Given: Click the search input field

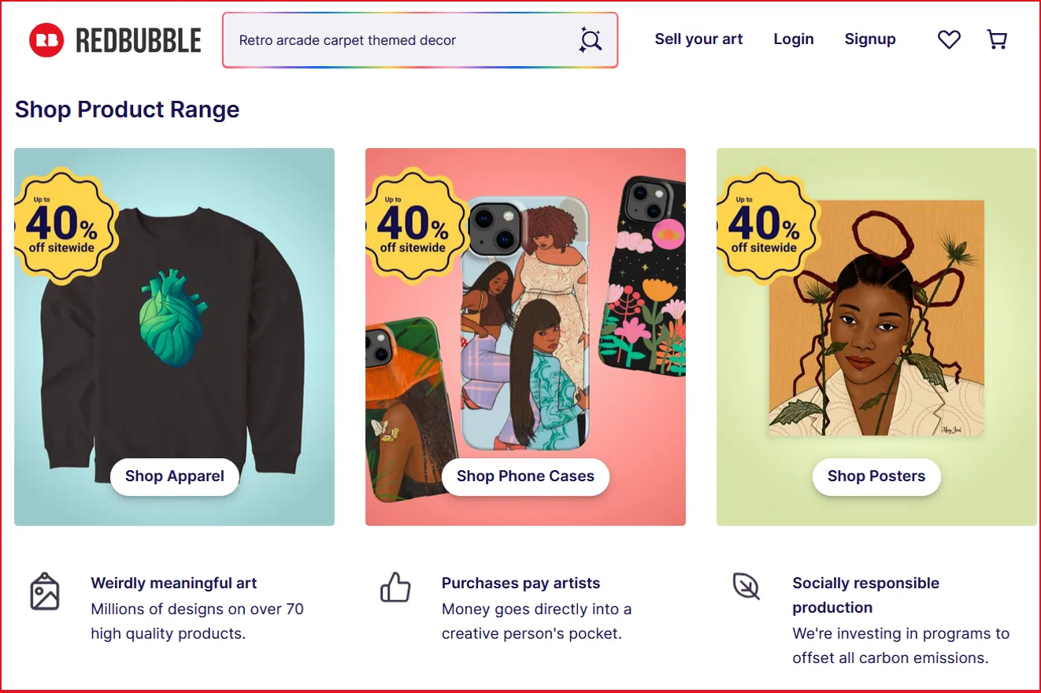Looking at the screenshot, I should [394, 39].
